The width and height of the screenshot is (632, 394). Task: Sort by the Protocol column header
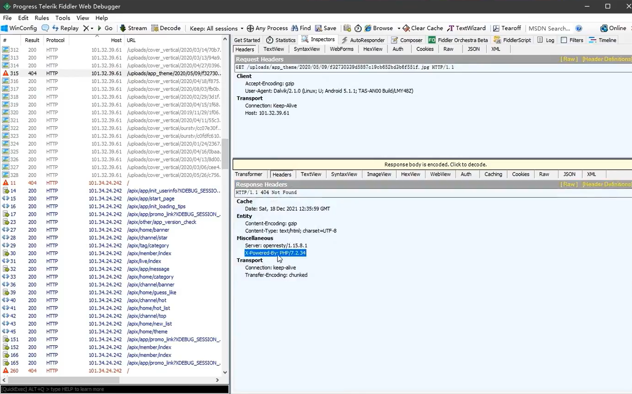tap(55, 40)
